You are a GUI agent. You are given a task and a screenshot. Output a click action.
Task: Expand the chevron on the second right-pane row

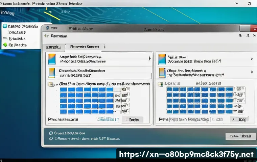pyautogui.click(x=251, y=72)
